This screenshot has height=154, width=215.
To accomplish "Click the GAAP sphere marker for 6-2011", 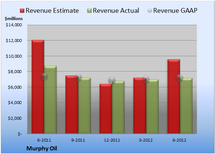I will pos(44,77).
